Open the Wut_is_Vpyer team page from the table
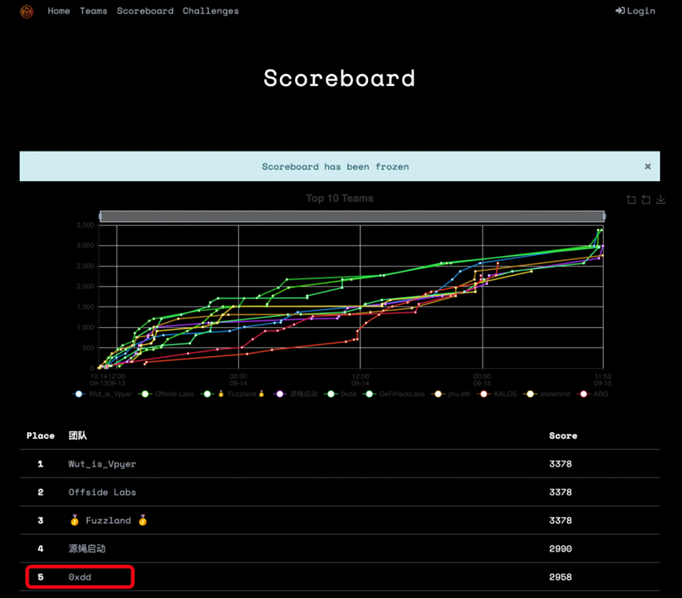682x598 pixels. 102,464
